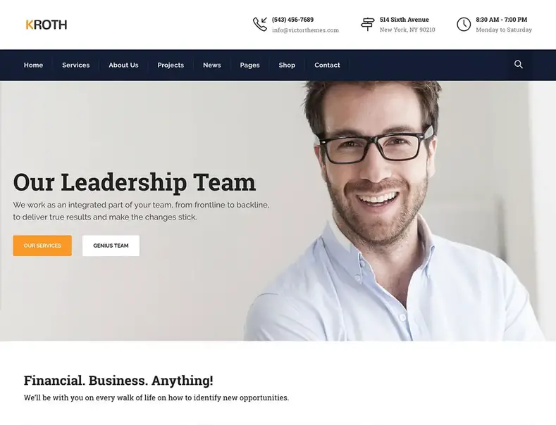The width and height of the screenshot is (556, 425).
Task: Open the Home menu item
Action: (33, 65)
